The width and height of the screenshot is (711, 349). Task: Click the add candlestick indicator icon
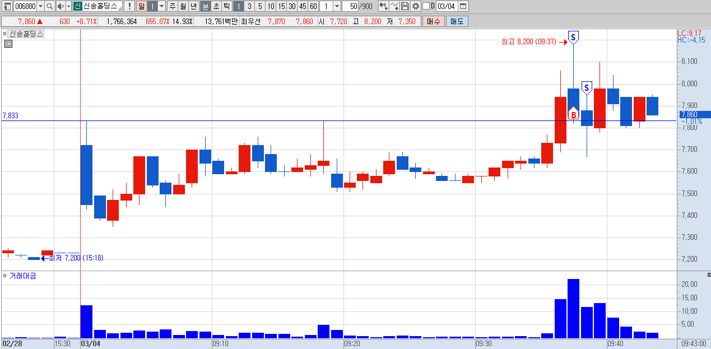pos(384,6)
